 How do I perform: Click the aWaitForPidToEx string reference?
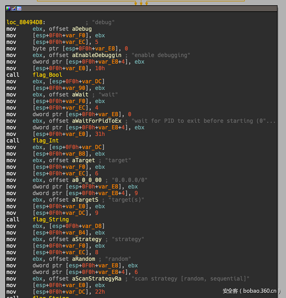click(97, 121)
